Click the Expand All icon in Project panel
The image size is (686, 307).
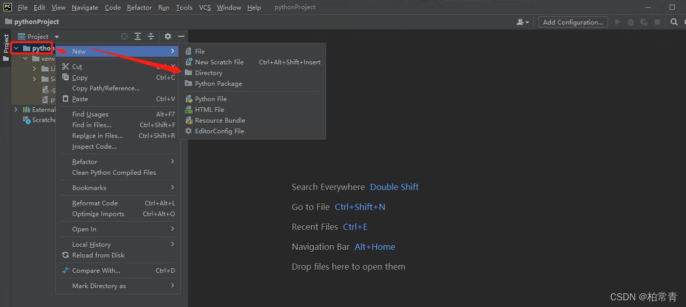(x=138, y=36)
